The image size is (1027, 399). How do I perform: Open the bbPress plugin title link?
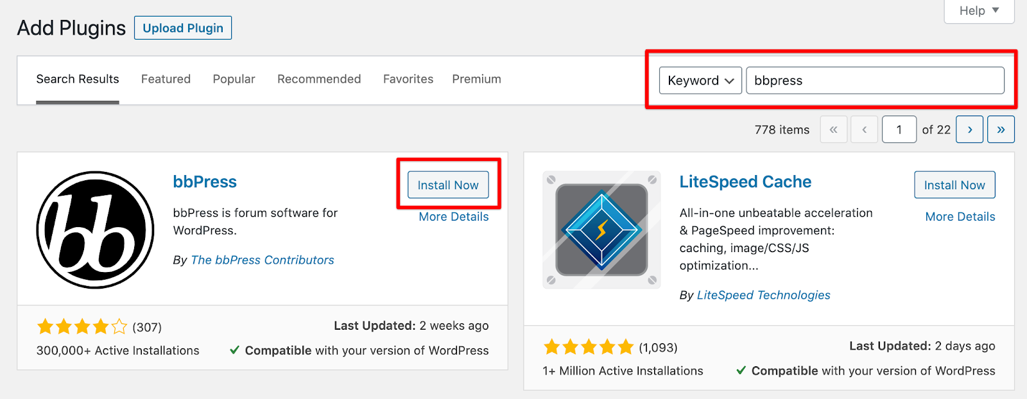coord(205,182)
